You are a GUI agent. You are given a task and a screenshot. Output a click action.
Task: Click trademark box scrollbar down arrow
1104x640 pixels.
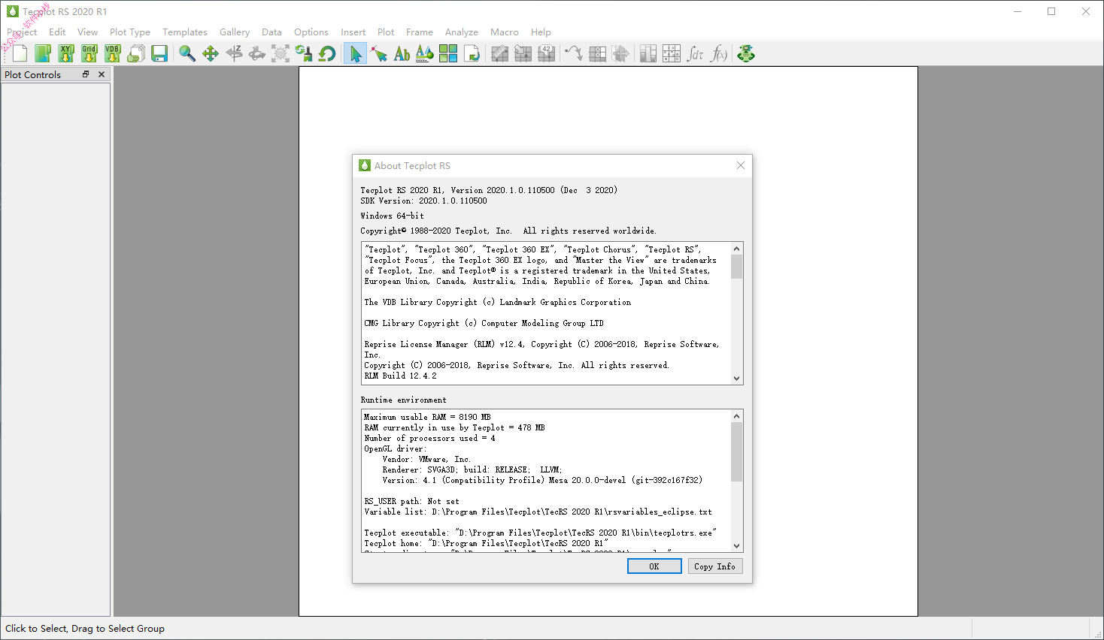[x=737, y=378]
